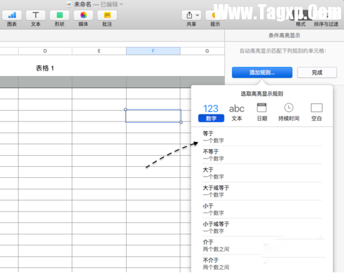Screen dimensions: 344x273
Task: Choose the 不等于 (not equal) rule
Action: [x=262, y=155]
